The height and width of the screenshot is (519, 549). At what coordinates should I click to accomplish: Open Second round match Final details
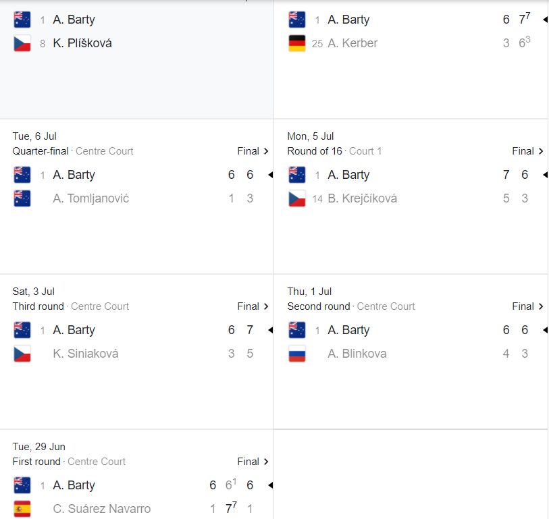pos(541,306)
